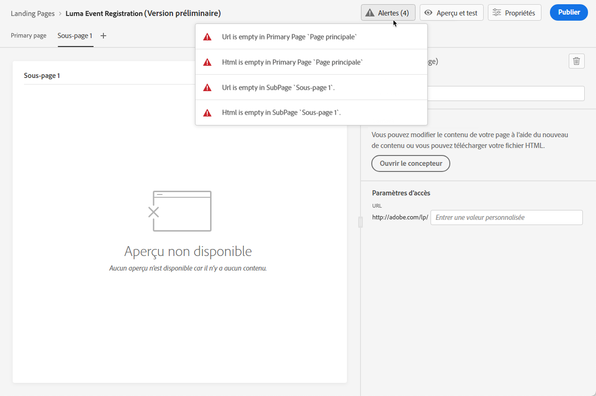Collapse the Alertes (4) dropdown
Viewport: 596px width, 396px height.
388,13
